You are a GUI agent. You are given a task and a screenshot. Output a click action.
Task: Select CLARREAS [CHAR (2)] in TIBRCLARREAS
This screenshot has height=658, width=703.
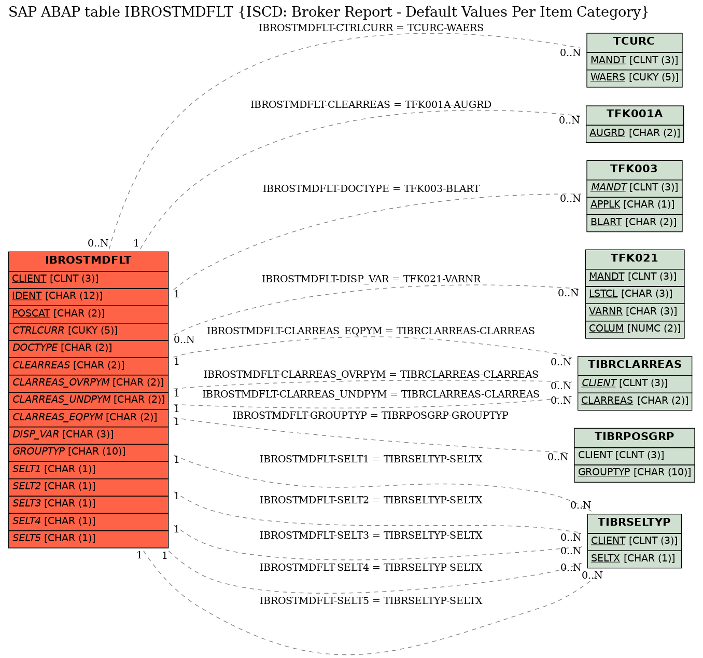[635, 401]
